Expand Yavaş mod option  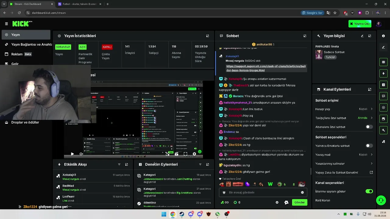(344, 155)
